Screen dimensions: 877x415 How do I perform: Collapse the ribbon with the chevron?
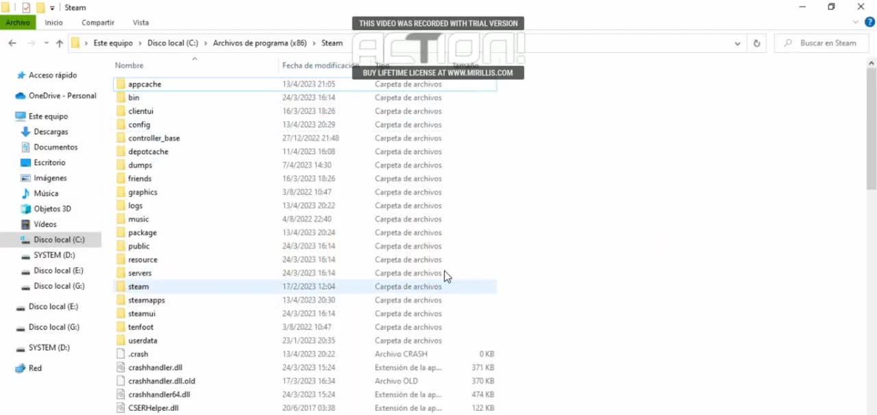tap(855, 22)
